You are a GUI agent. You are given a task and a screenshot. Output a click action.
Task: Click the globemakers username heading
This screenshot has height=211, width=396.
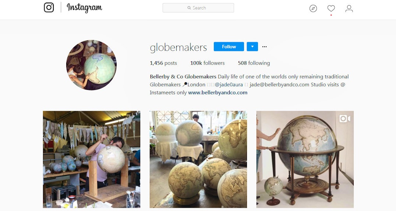pyautogui.click(x=178, y=47)
